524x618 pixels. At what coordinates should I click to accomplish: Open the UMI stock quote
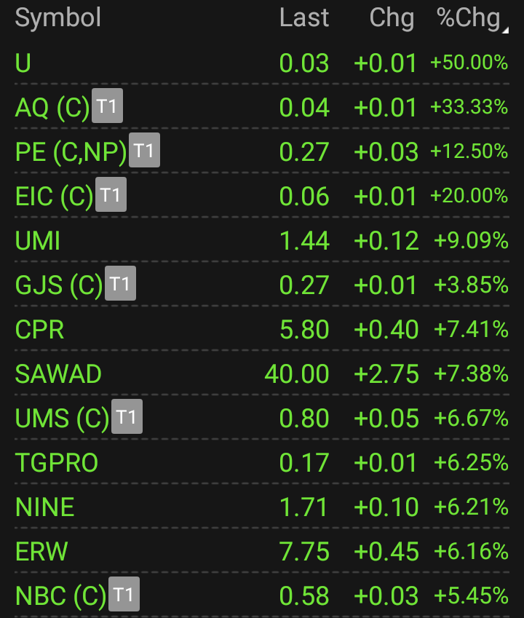(x=38, y=241)
